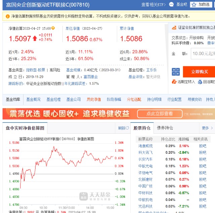Open 股吧 link for 中航机电
The width and height of the screenshot is (215, 213).
(203, 200)
